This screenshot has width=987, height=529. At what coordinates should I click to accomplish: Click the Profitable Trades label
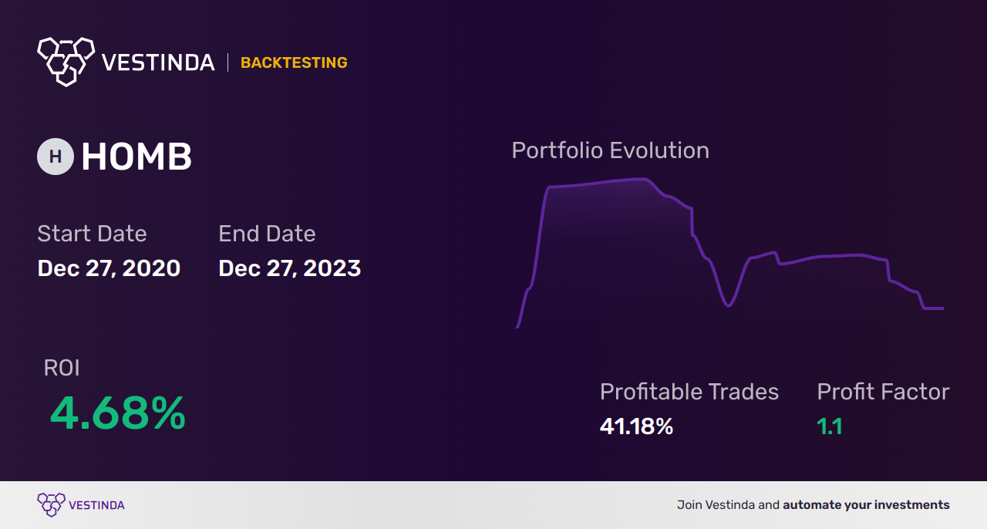click(689, 392)
